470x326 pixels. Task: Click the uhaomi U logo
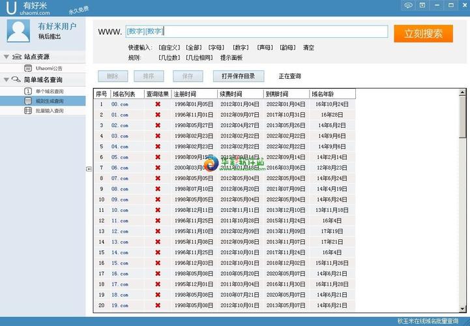tap(11, 8)
